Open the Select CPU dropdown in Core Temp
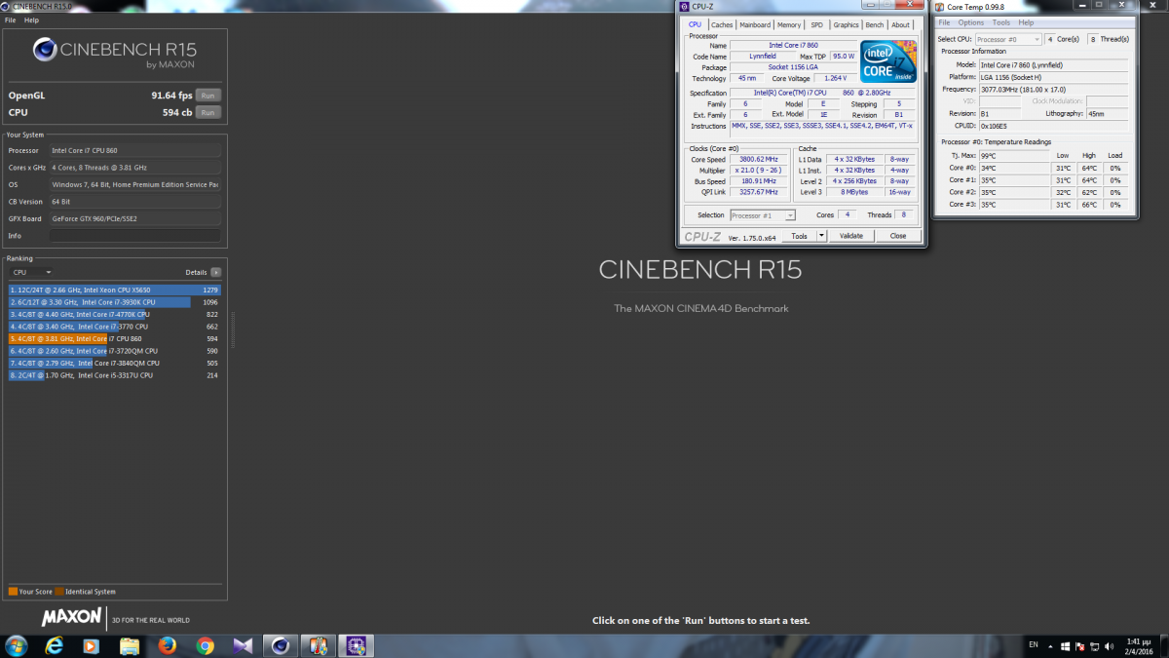This screenshot has height=658, width=1169. tap(1008, 39)
